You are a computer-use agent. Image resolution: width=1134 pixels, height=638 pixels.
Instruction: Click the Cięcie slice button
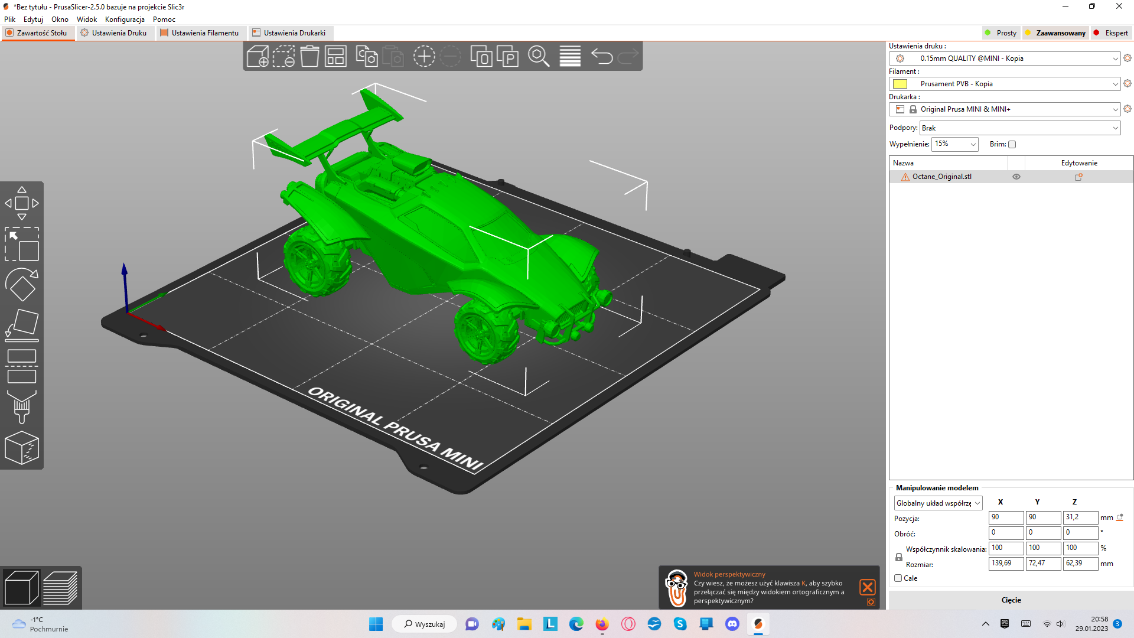(x=1011, y=600)
